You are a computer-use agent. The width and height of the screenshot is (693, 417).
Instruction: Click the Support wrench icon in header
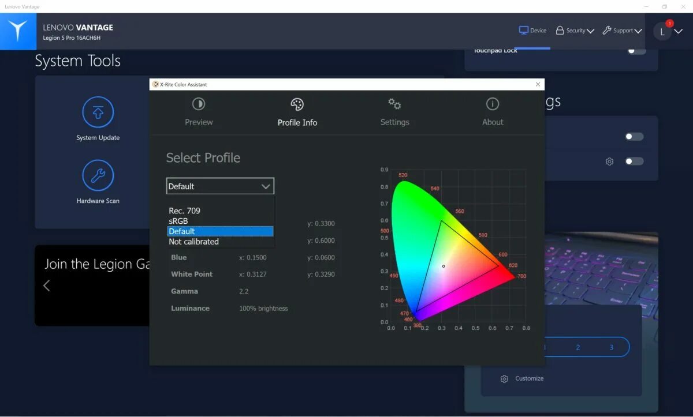pyautogui.click(x=607, y=31)
